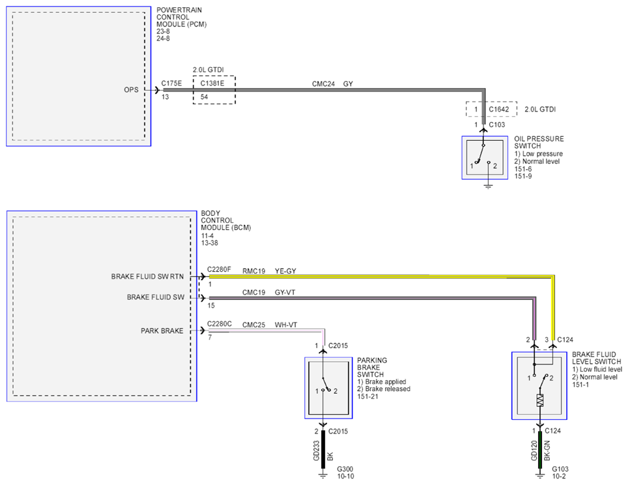Click the GY-VT wire color label
This screenshot has height=485, width=628.
(x=285, y=293)
